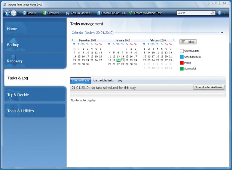The width and height of the screenshot is (232, 170).
Task: Select December 25 in the calendar
Action: pyautogui.click(x=92, y=60)
